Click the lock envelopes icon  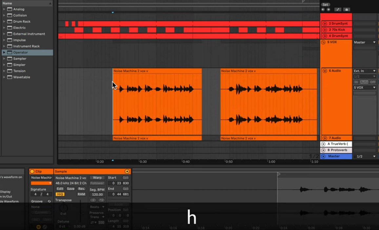347,10
